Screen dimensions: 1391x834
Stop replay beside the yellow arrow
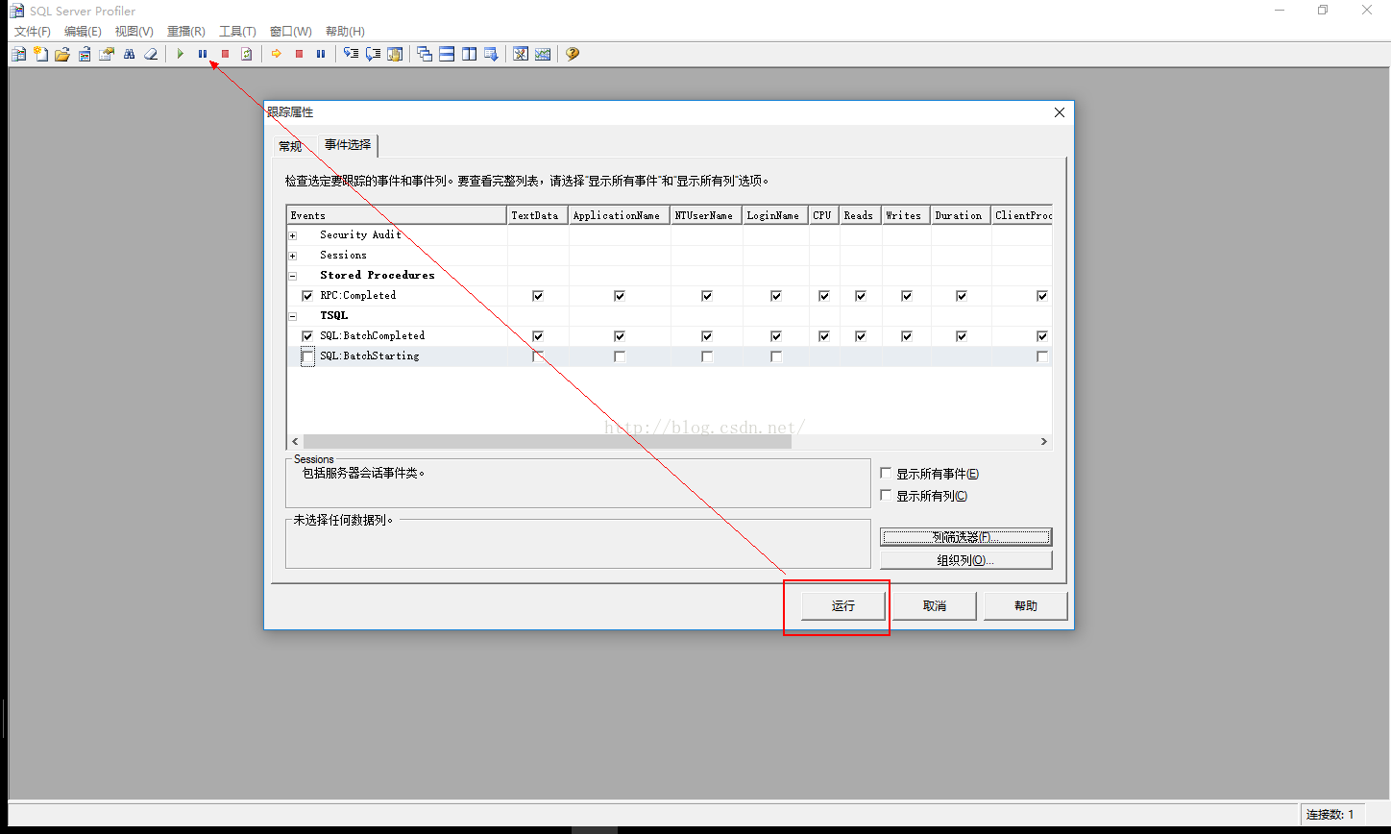(x=299, y=54)
